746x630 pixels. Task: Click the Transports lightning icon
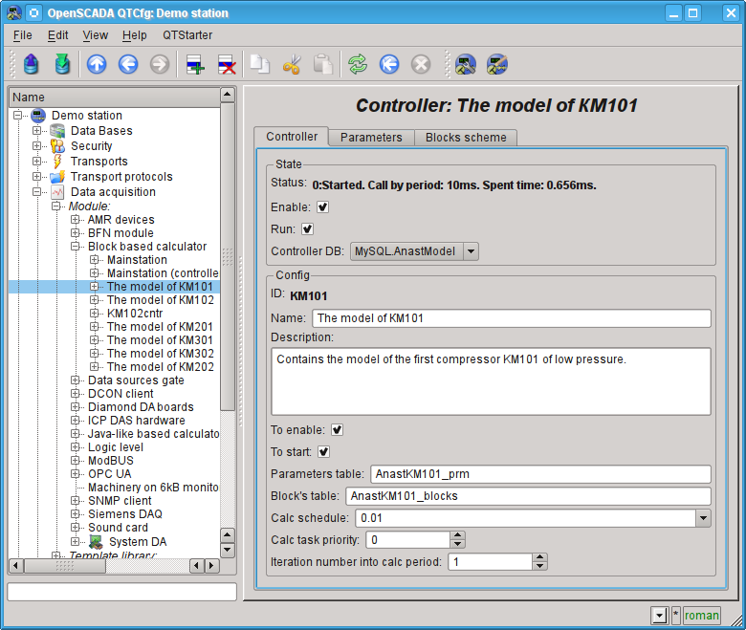57,162
